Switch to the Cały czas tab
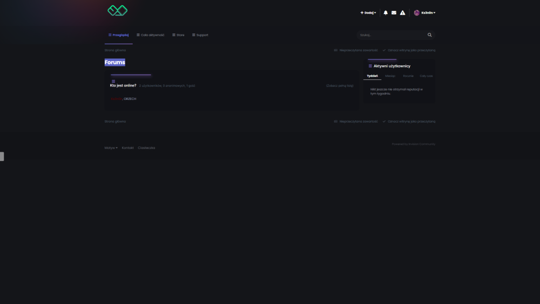This screenshot has height=304, width=540. coord(426,76)
